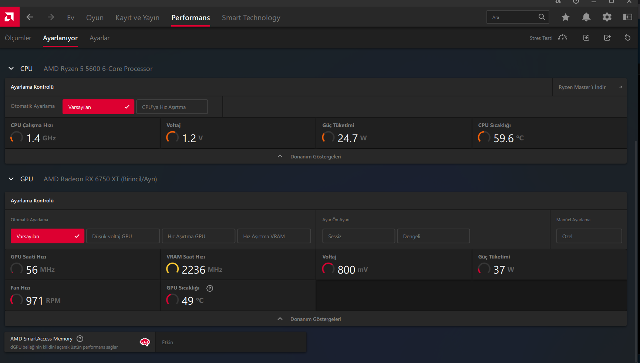Screen dimensions: 640x363
Task: Switch to Kayıt ve Yayın tab
Action: (137, 18)
